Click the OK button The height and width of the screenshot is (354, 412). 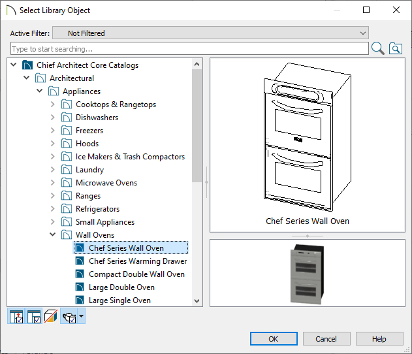click(274, 339)
